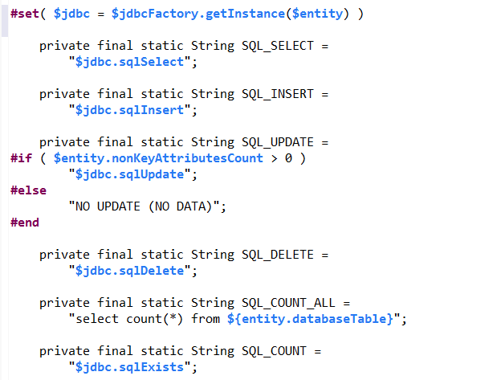Click the $jdbc.sqlDelete variable
The height and width of the screenshot is (380, 501).
point(129,271)
